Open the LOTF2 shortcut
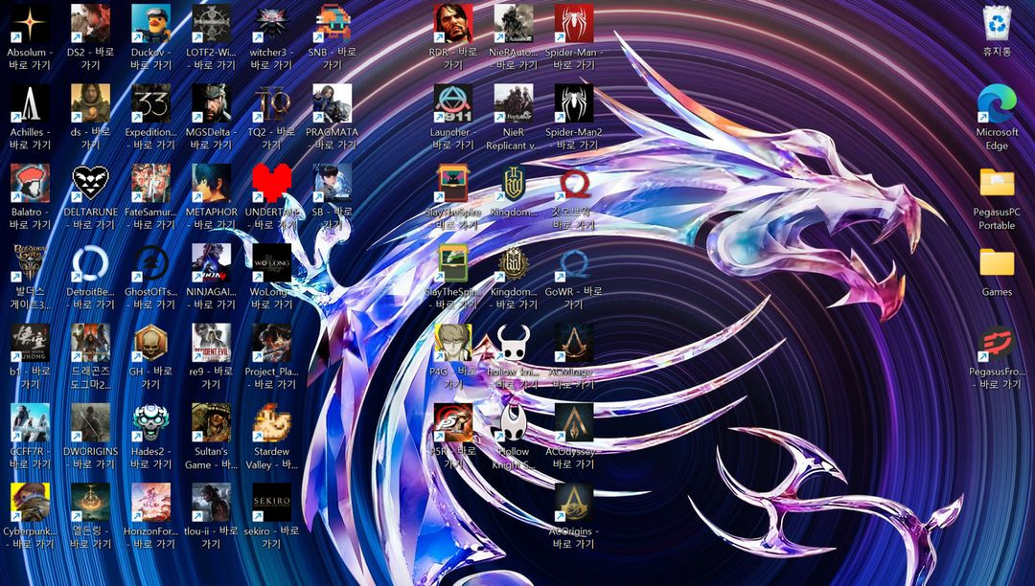The width and height of the screenshot is (1035, 586). point(211,24)
